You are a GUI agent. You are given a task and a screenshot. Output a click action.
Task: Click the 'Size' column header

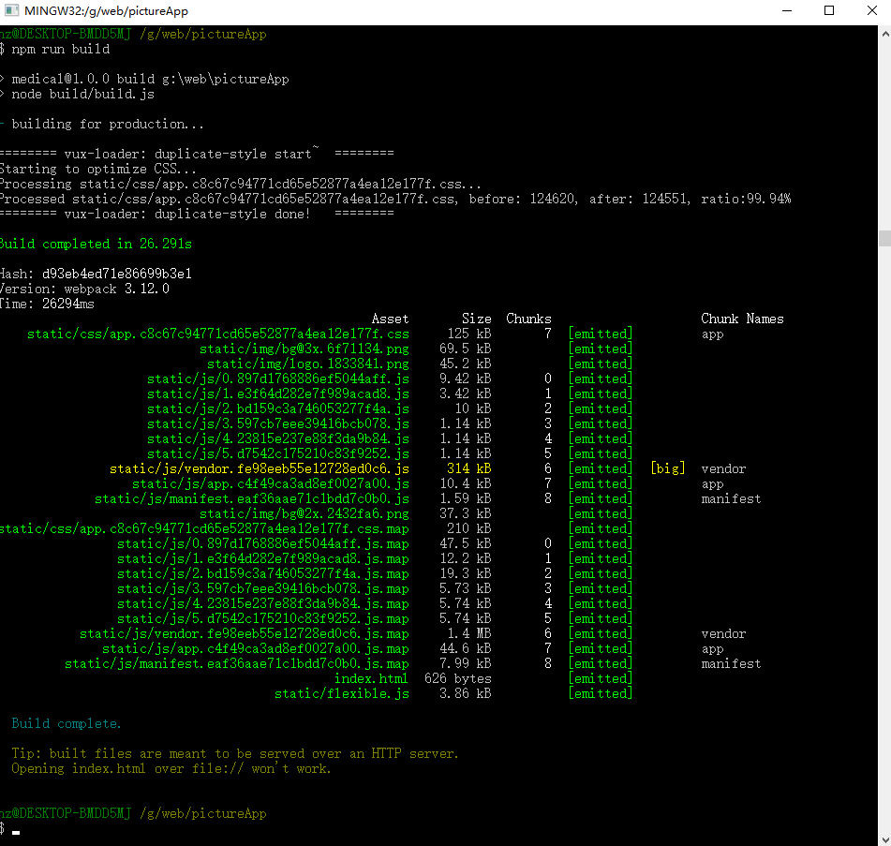pos(476,319)
